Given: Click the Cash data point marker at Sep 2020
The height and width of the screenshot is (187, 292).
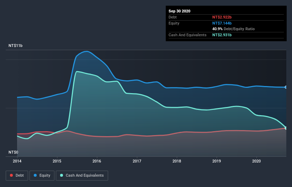Looking at the screenshot, I should point(286,128).
